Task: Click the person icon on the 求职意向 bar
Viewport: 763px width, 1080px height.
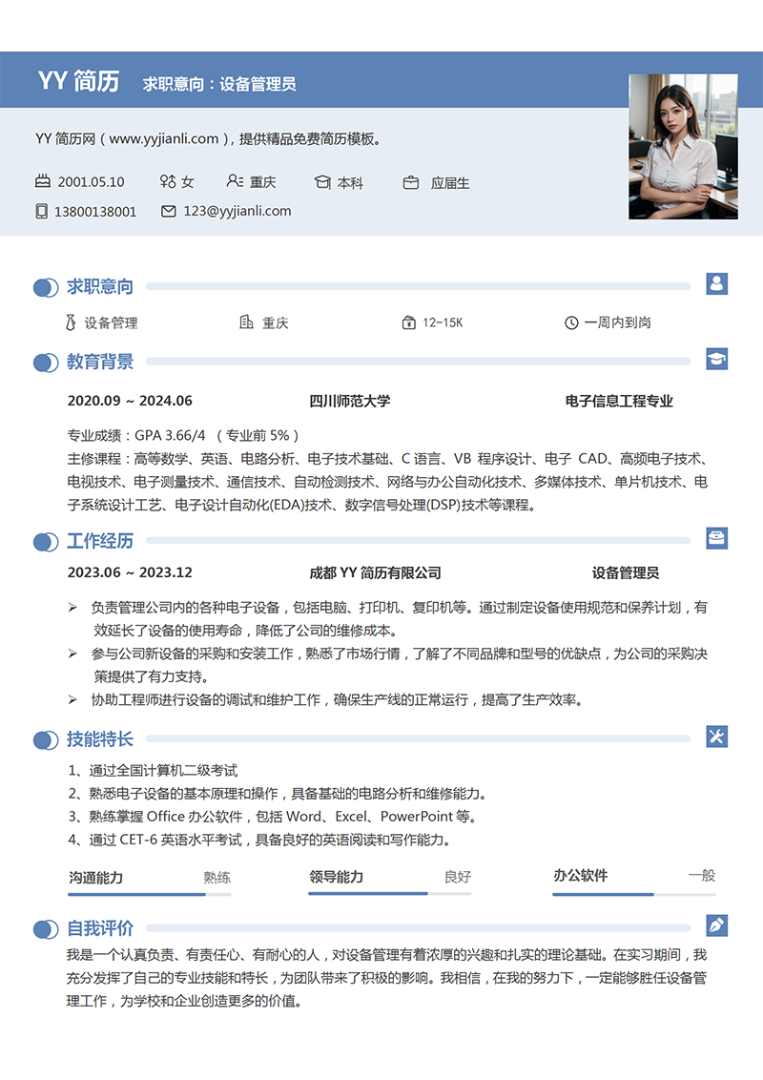Action: (716, 279)
